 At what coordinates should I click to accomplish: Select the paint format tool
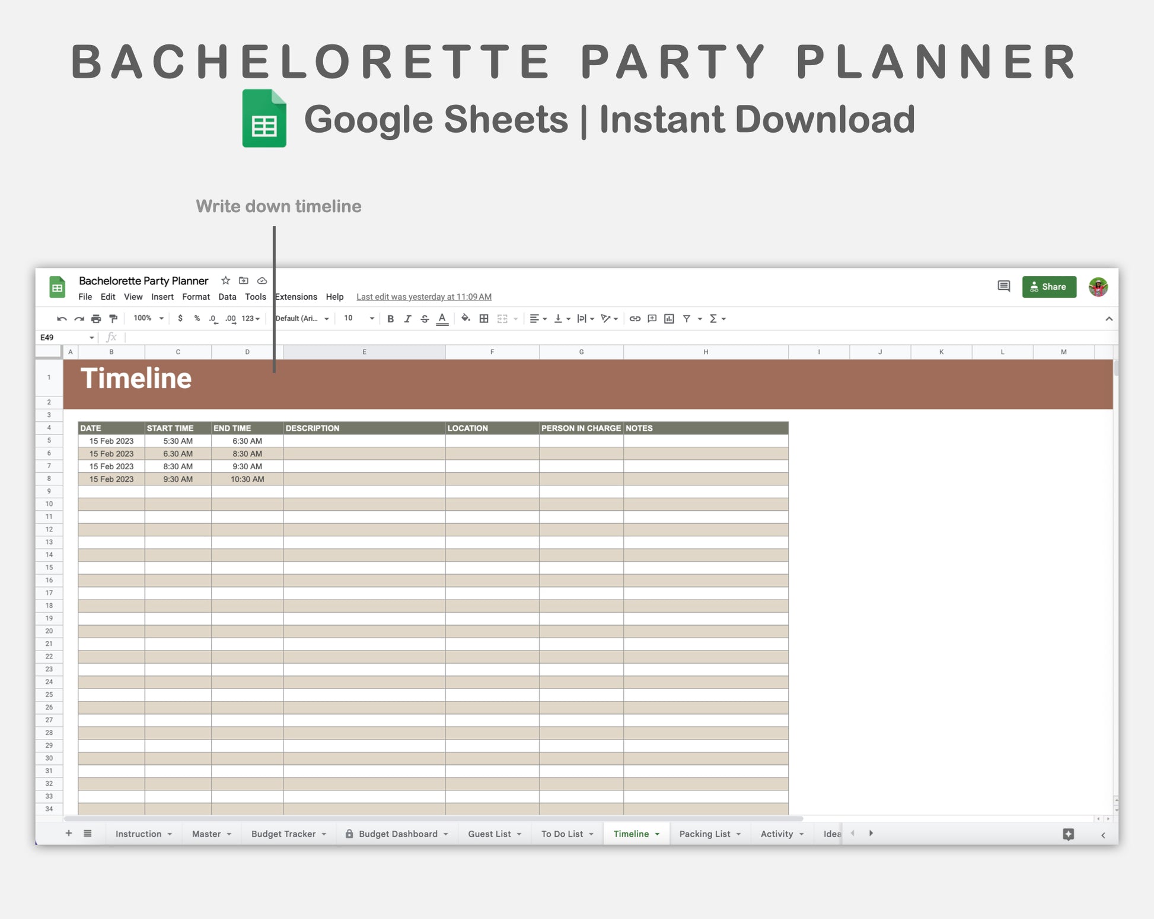click(113, 319)
